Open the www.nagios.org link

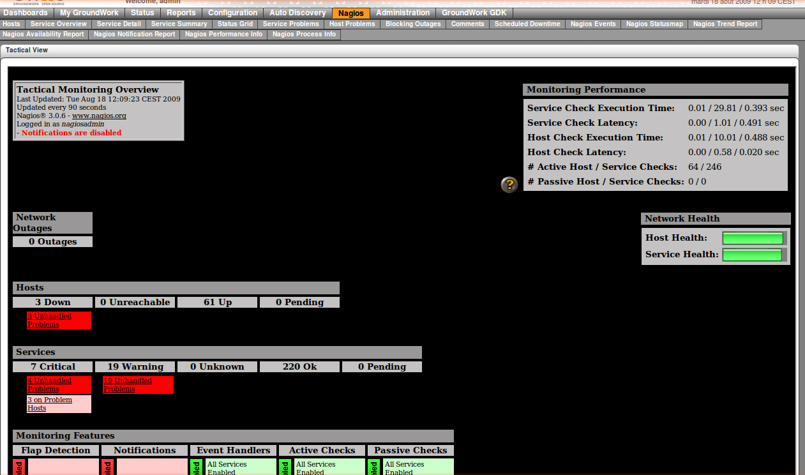[x=99, y=116]
